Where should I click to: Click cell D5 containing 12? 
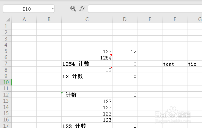pyautogui.click(x=125, y=51)
